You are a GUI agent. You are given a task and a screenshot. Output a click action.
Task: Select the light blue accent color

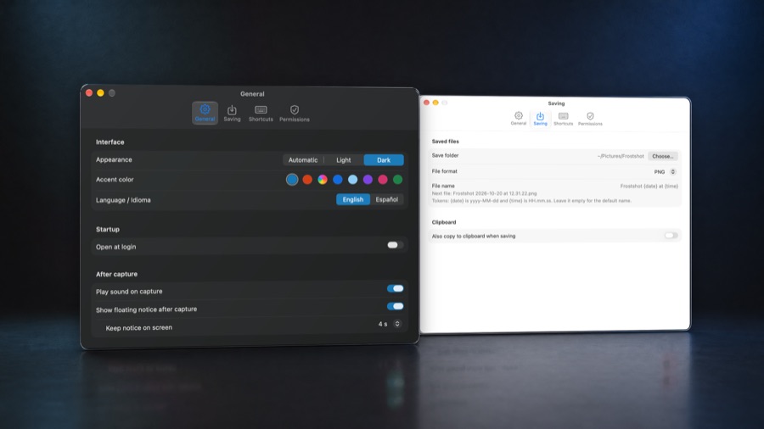click(353, 180)
